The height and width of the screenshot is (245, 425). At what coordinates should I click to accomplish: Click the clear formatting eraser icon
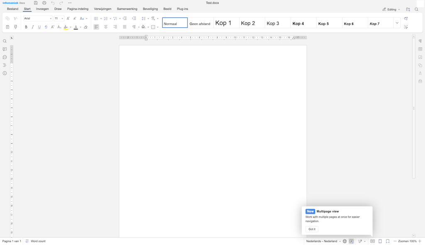click(x=85, y=27)
